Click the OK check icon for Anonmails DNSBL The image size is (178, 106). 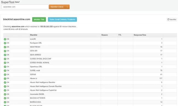pos(5,94)
